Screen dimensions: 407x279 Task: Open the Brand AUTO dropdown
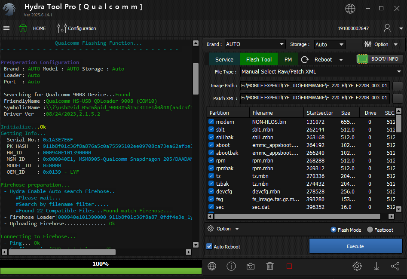(255, 44)
